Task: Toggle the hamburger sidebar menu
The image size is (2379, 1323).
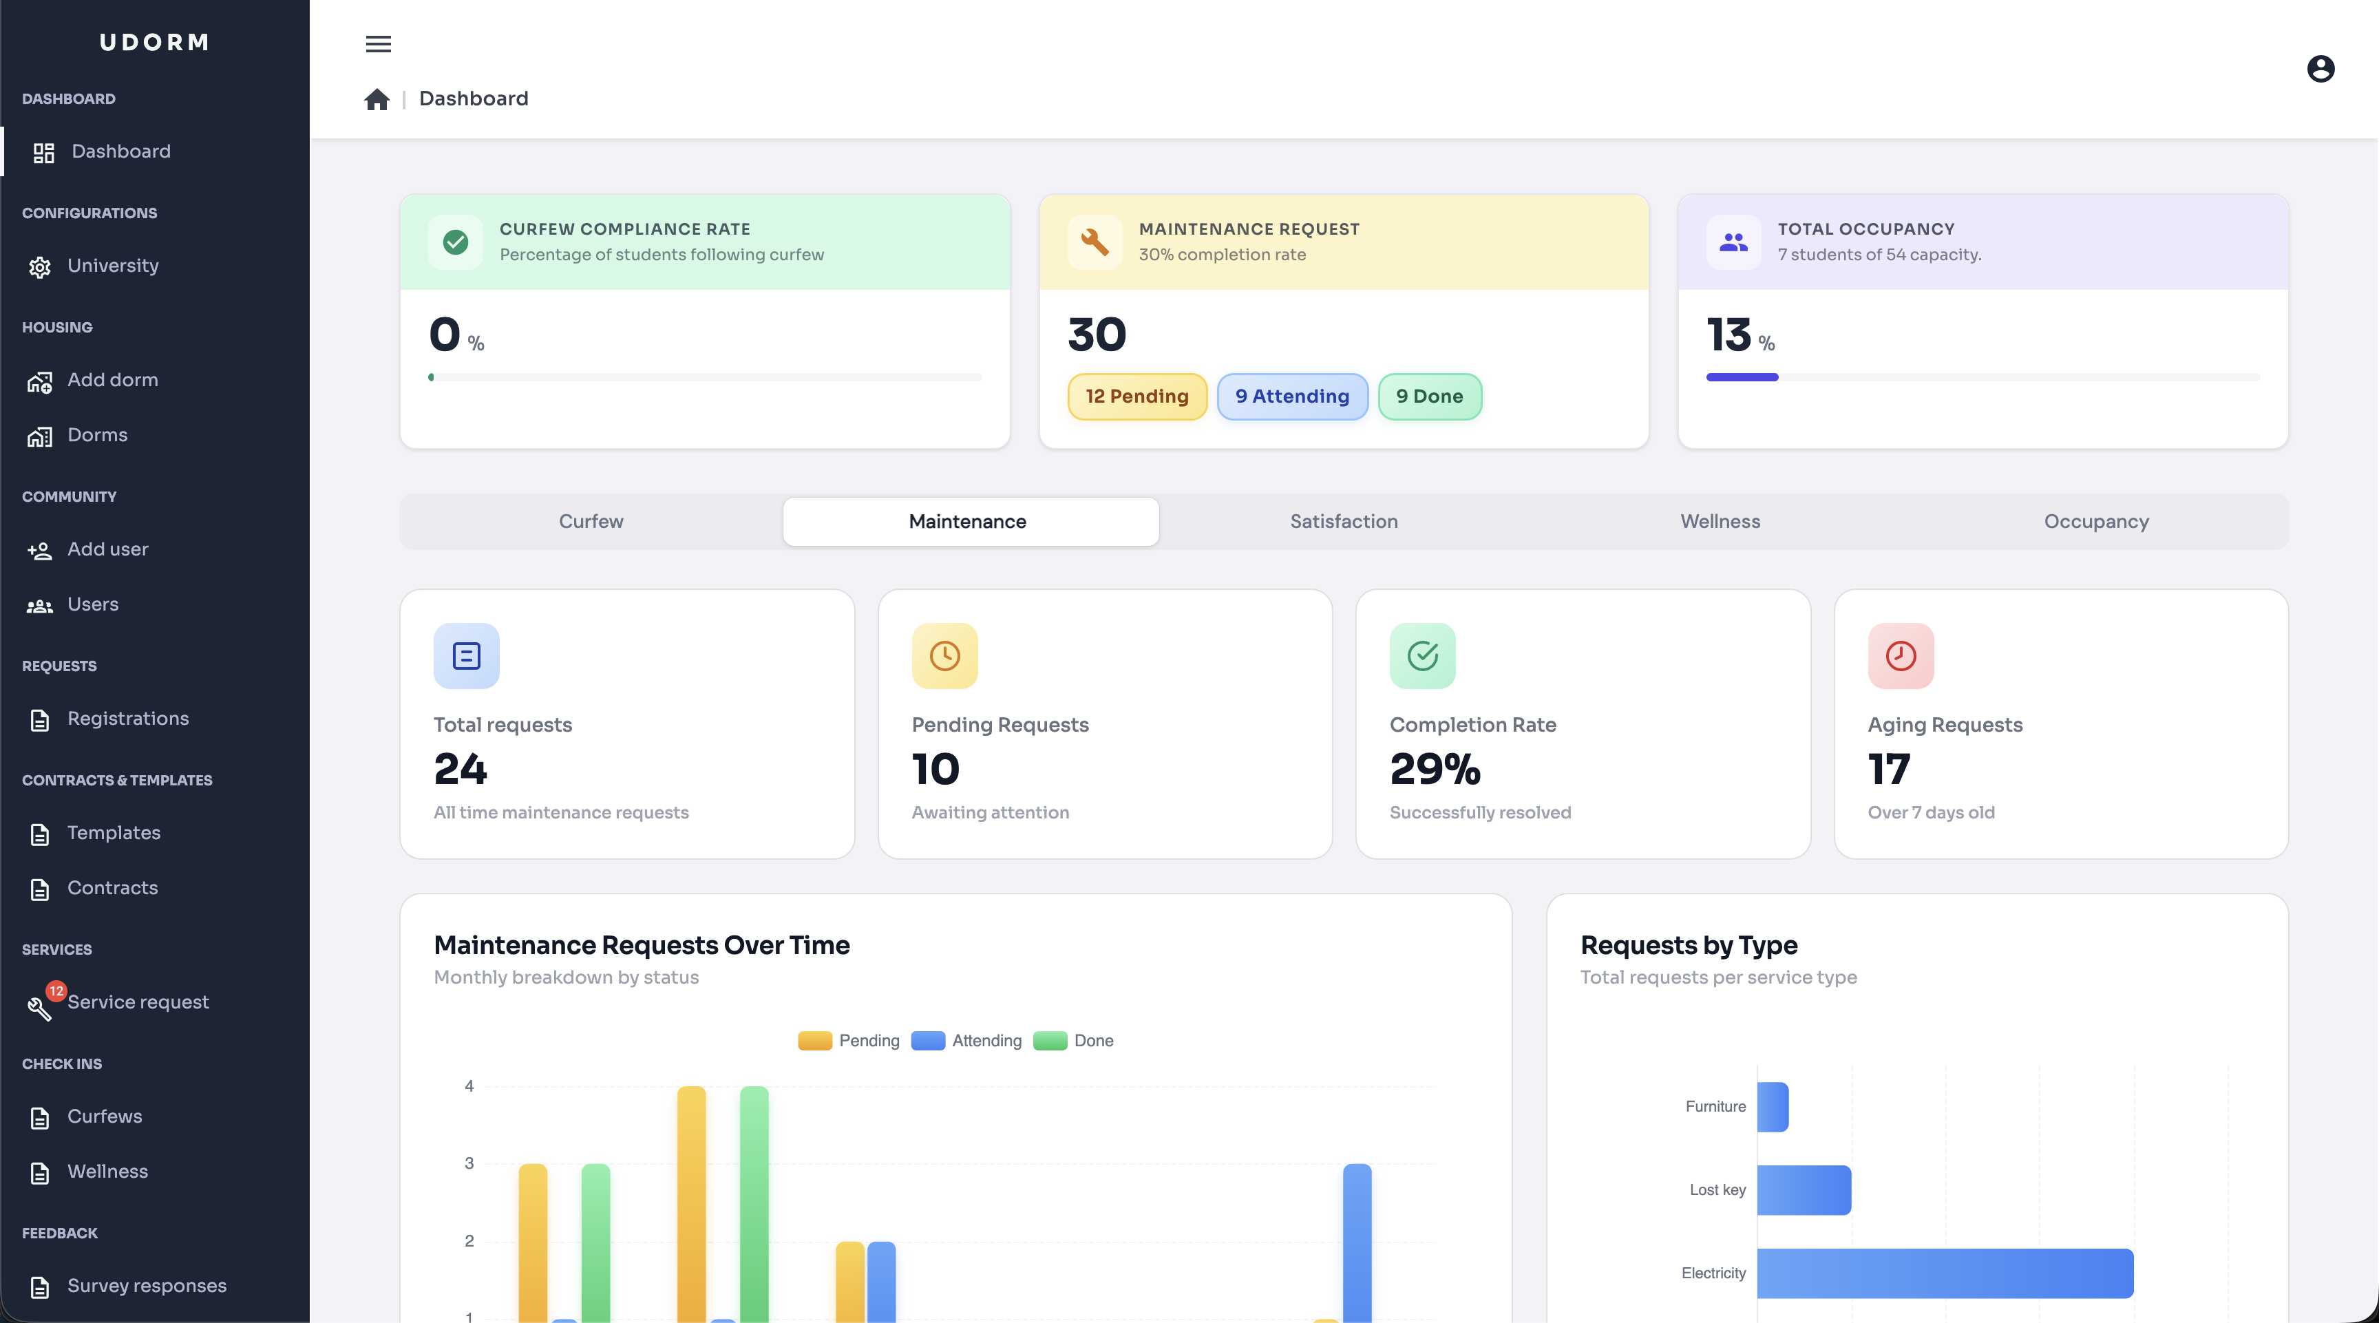Action: click(x=379, y=43)
